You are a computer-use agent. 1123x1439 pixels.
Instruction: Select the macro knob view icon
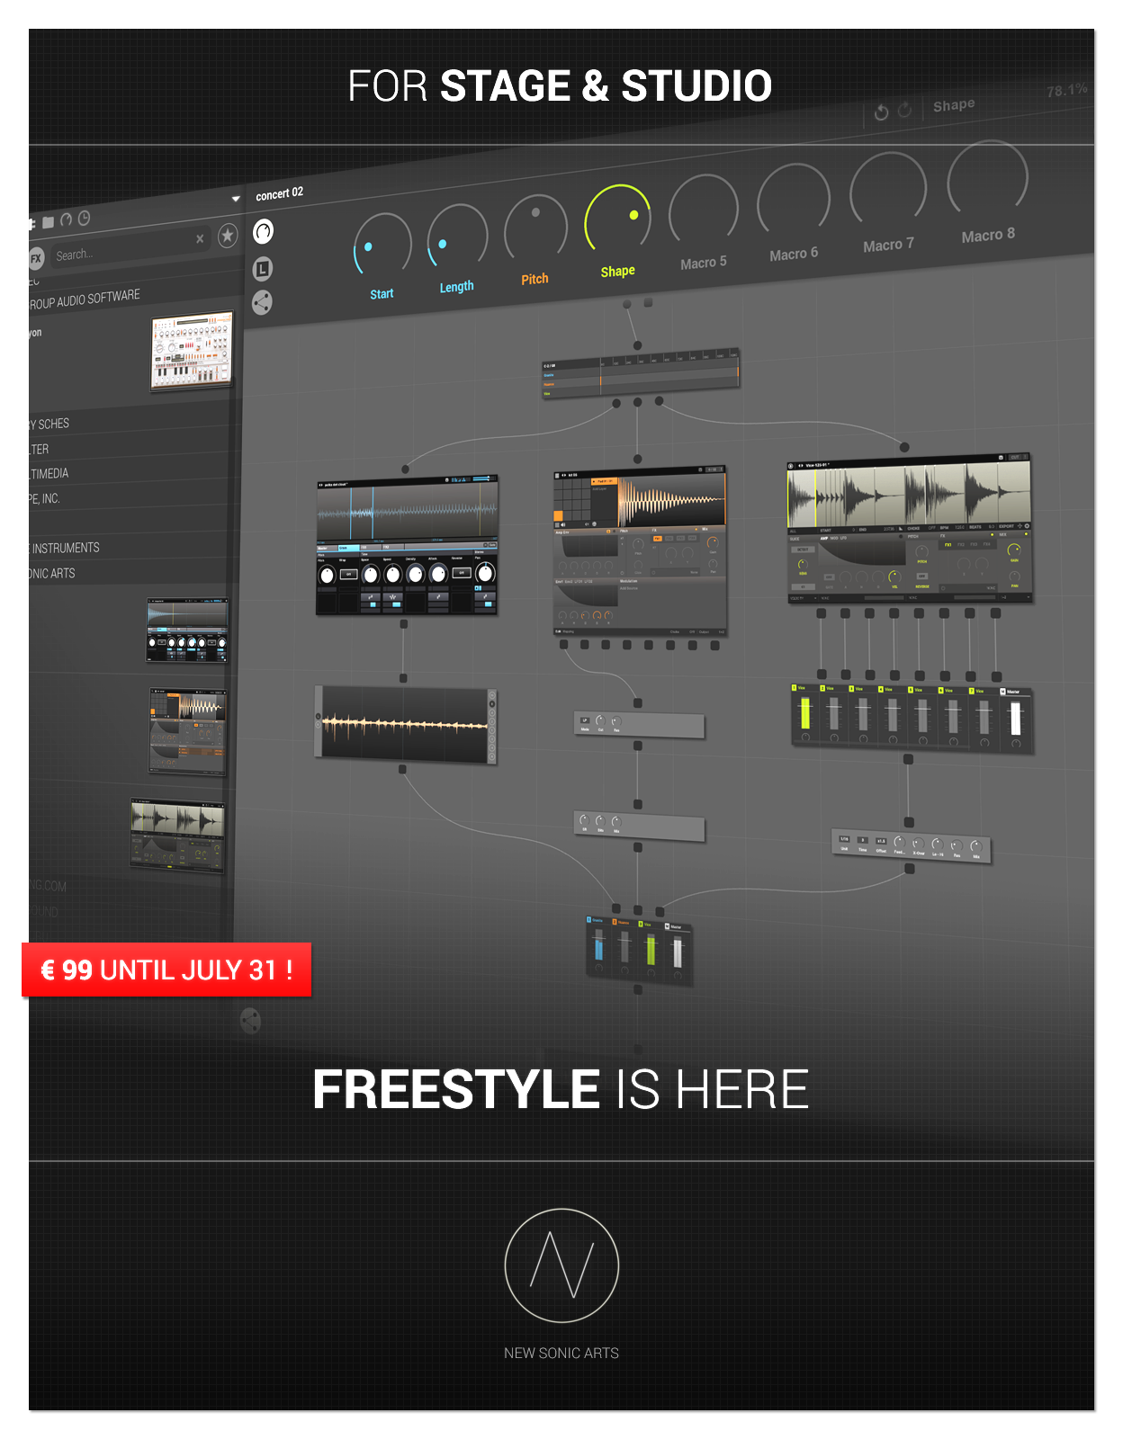(x=263, y=232)
